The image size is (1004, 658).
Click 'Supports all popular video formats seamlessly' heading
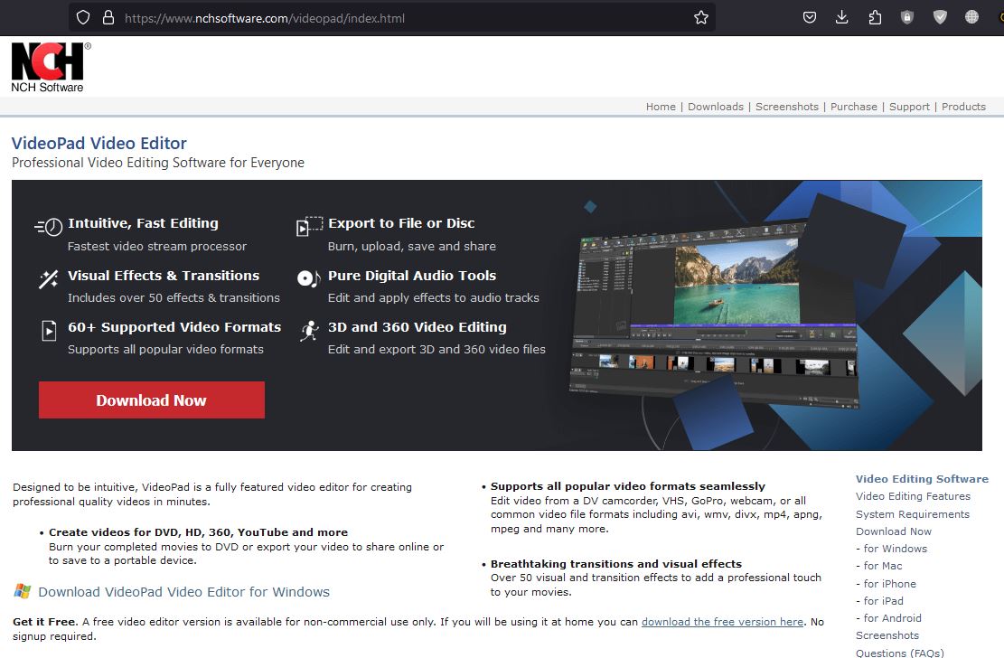(x=627, y=486)
